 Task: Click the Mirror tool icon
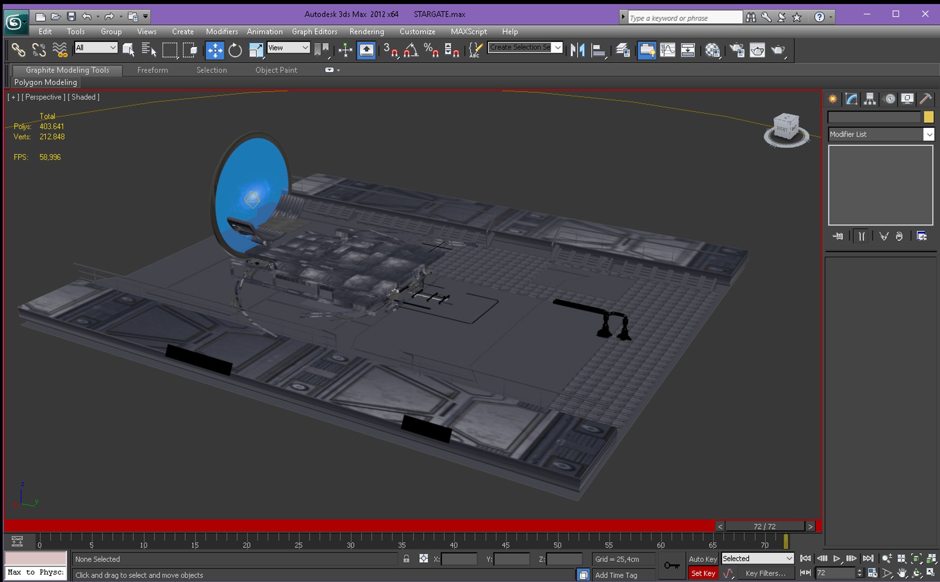click(577, 50)
